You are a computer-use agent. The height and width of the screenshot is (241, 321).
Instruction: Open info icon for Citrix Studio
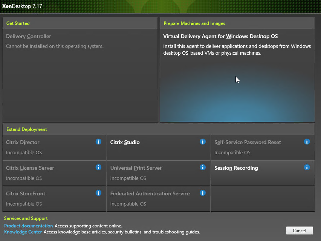click(203, 141)
